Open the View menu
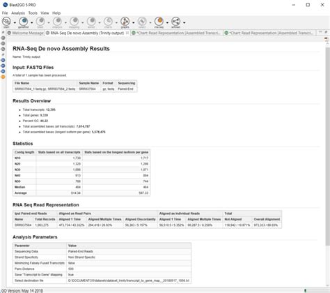This screenshot has height=293, width=330. pos(45,13)
